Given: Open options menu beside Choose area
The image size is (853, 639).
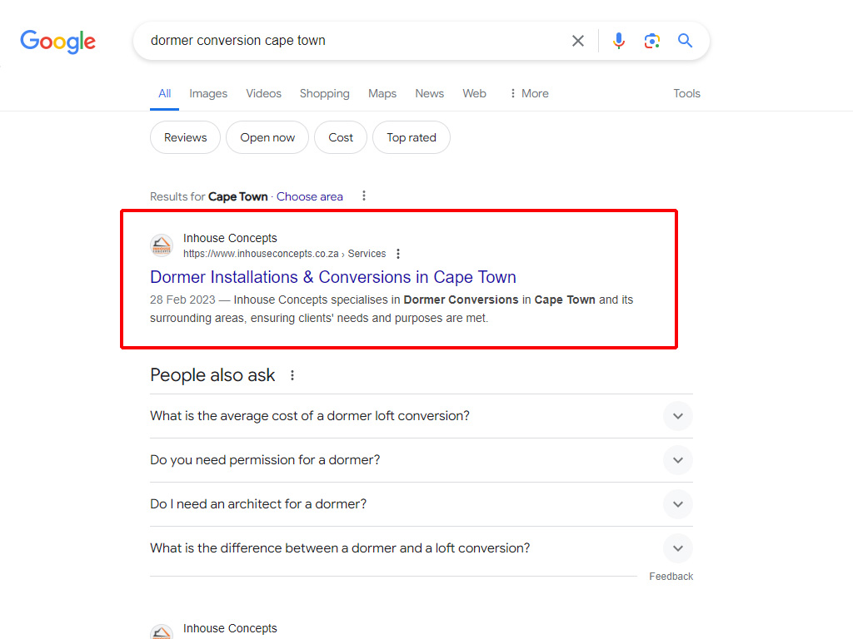Looking at the screenshot, I should pos(363,196).
